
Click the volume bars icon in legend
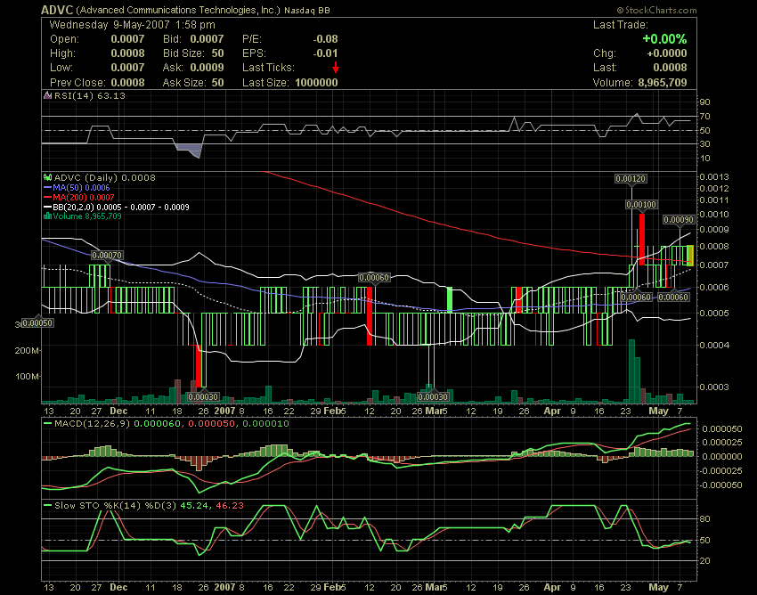pyautogui.click(x=47, y=216)
